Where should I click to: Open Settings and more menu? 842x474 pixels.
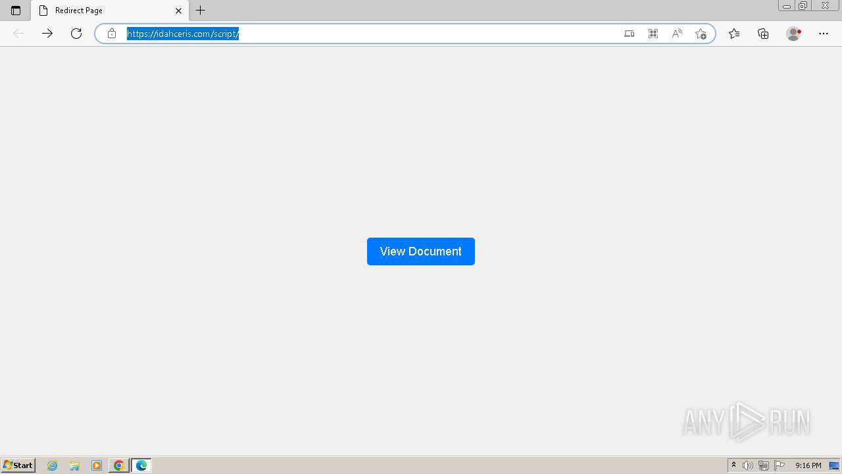click(824, 34)
